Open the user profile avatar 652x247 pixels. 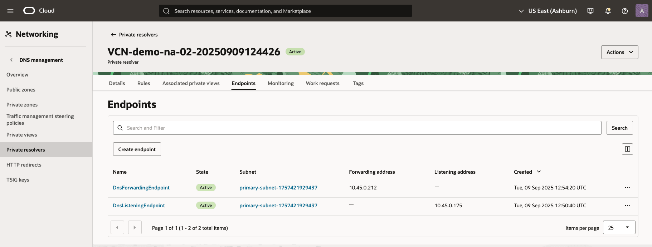[642, 11]
